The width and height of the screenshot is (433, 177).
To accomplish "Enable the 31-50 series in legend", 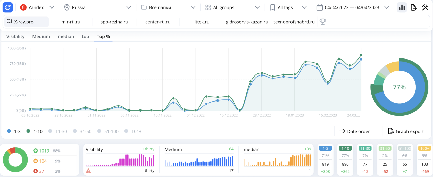I will (x=82, y=131).
